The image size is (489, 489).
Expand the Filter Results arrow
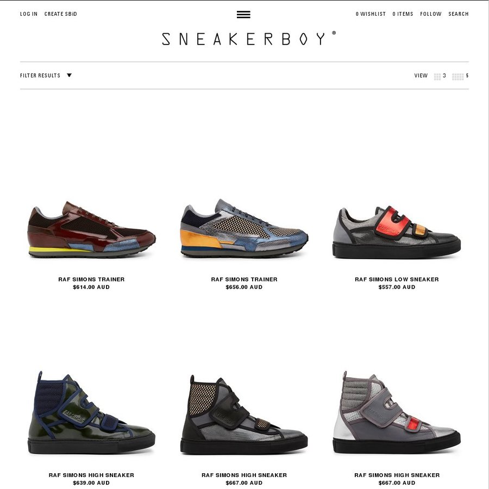click(x=69, y=75)
